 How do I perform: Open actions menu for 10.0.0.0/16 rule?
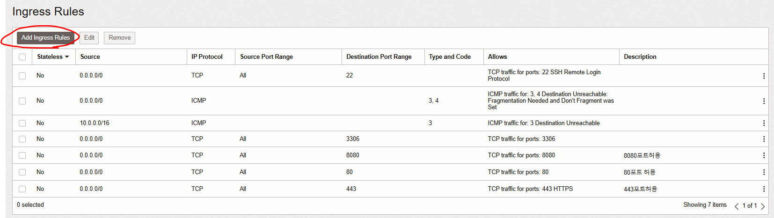(764, 123)
